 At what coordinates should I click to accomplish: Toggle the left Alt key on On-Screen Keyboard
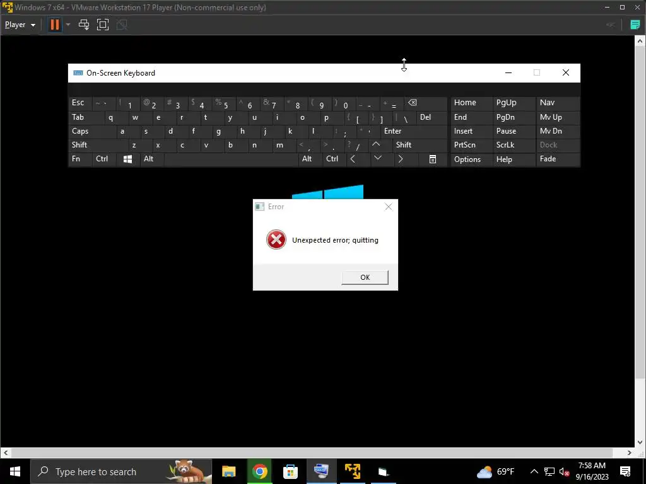click(x=152, y=159)
